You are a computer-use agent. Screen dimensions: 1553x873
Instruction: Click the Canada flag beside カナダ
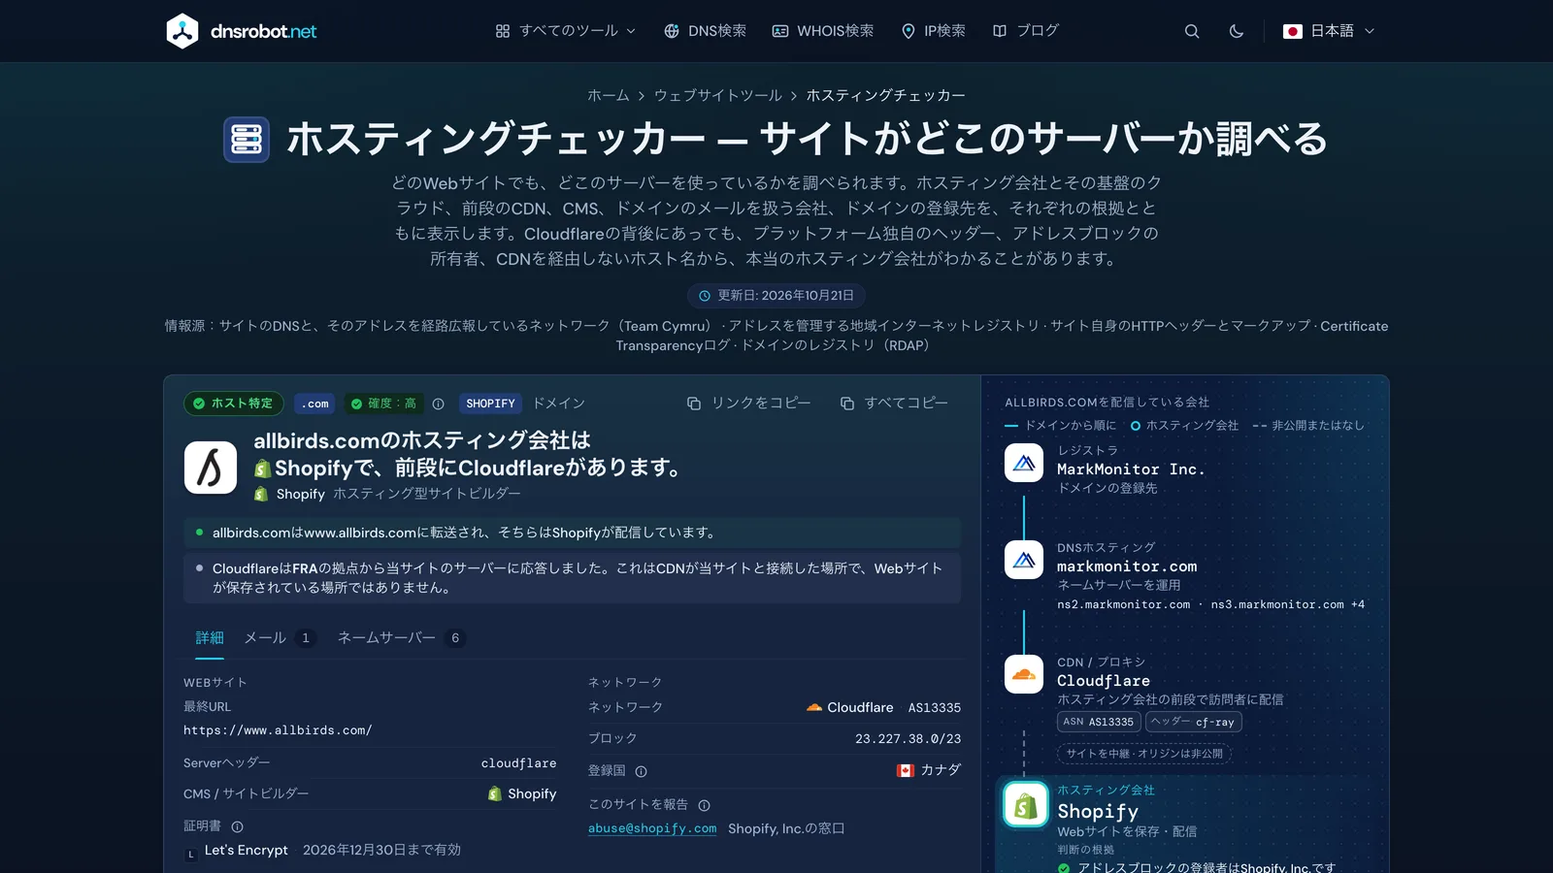click(906, 770)
